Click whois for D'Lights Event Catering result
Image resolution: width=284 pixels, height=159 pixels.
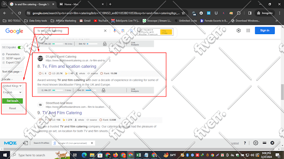[x=81, y=73]
